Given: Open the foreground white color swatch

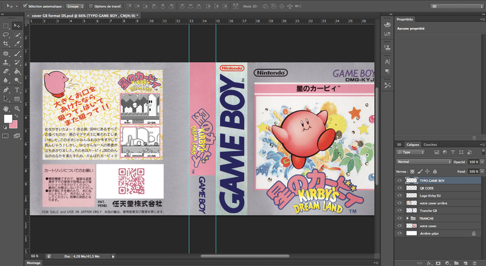Looking at the screenshot, I should click(x=8, y=118).
